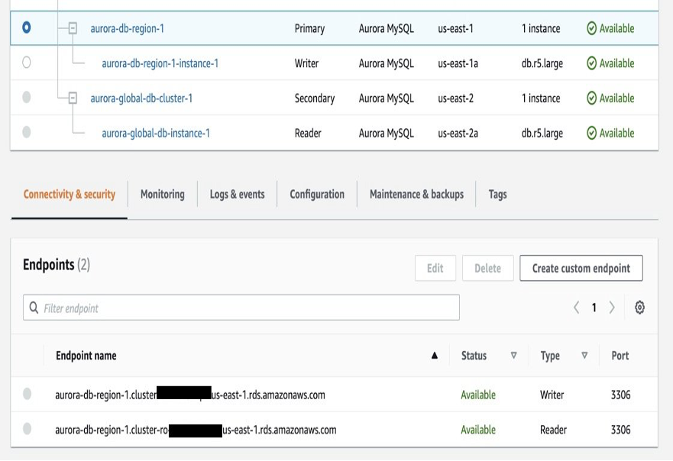Click the Available status icon for aurora-db-region-1
The height and width of the screenshot is (461, 673).
[x=591, y=28]
